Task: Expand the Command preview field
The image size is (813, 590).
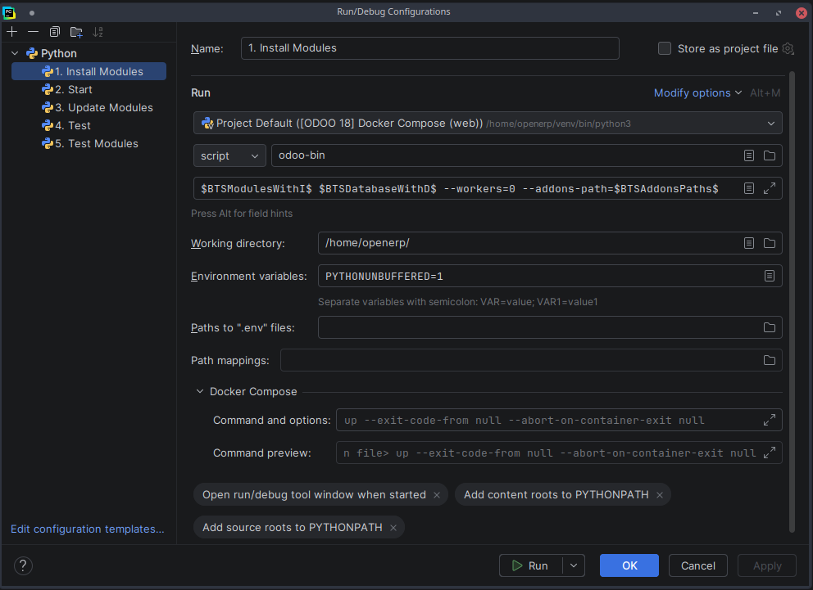Action: (x=770, y=453)
